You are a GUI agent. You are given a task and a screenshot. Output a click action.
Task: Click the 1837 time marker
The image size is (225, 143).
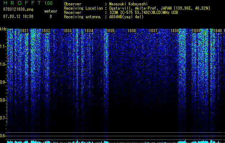[153, 31]
